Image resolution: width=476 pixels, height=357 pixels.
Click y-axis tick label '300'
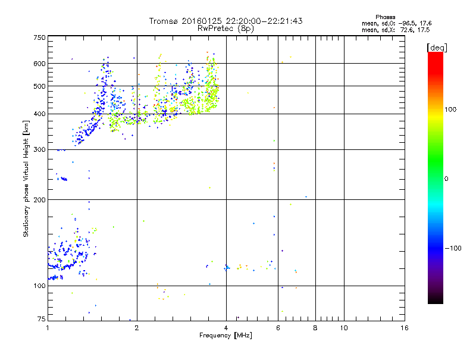[39, 149]
